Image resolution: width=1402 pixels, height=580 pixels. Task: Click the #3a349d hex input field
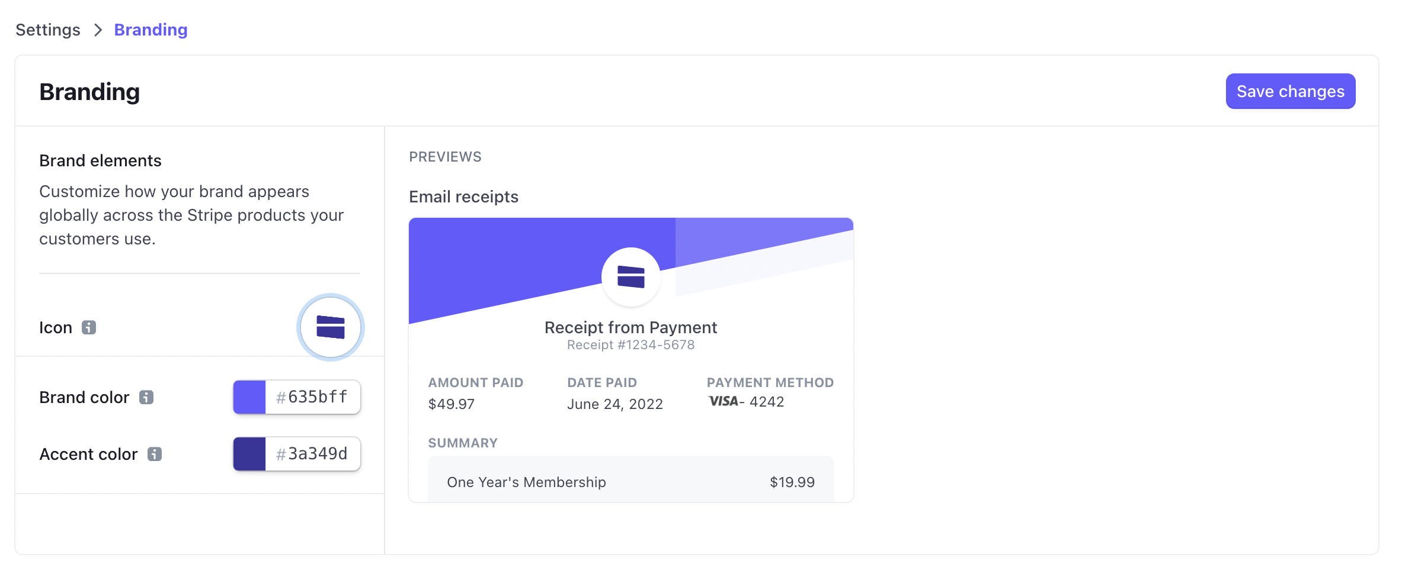pos(311,454)
